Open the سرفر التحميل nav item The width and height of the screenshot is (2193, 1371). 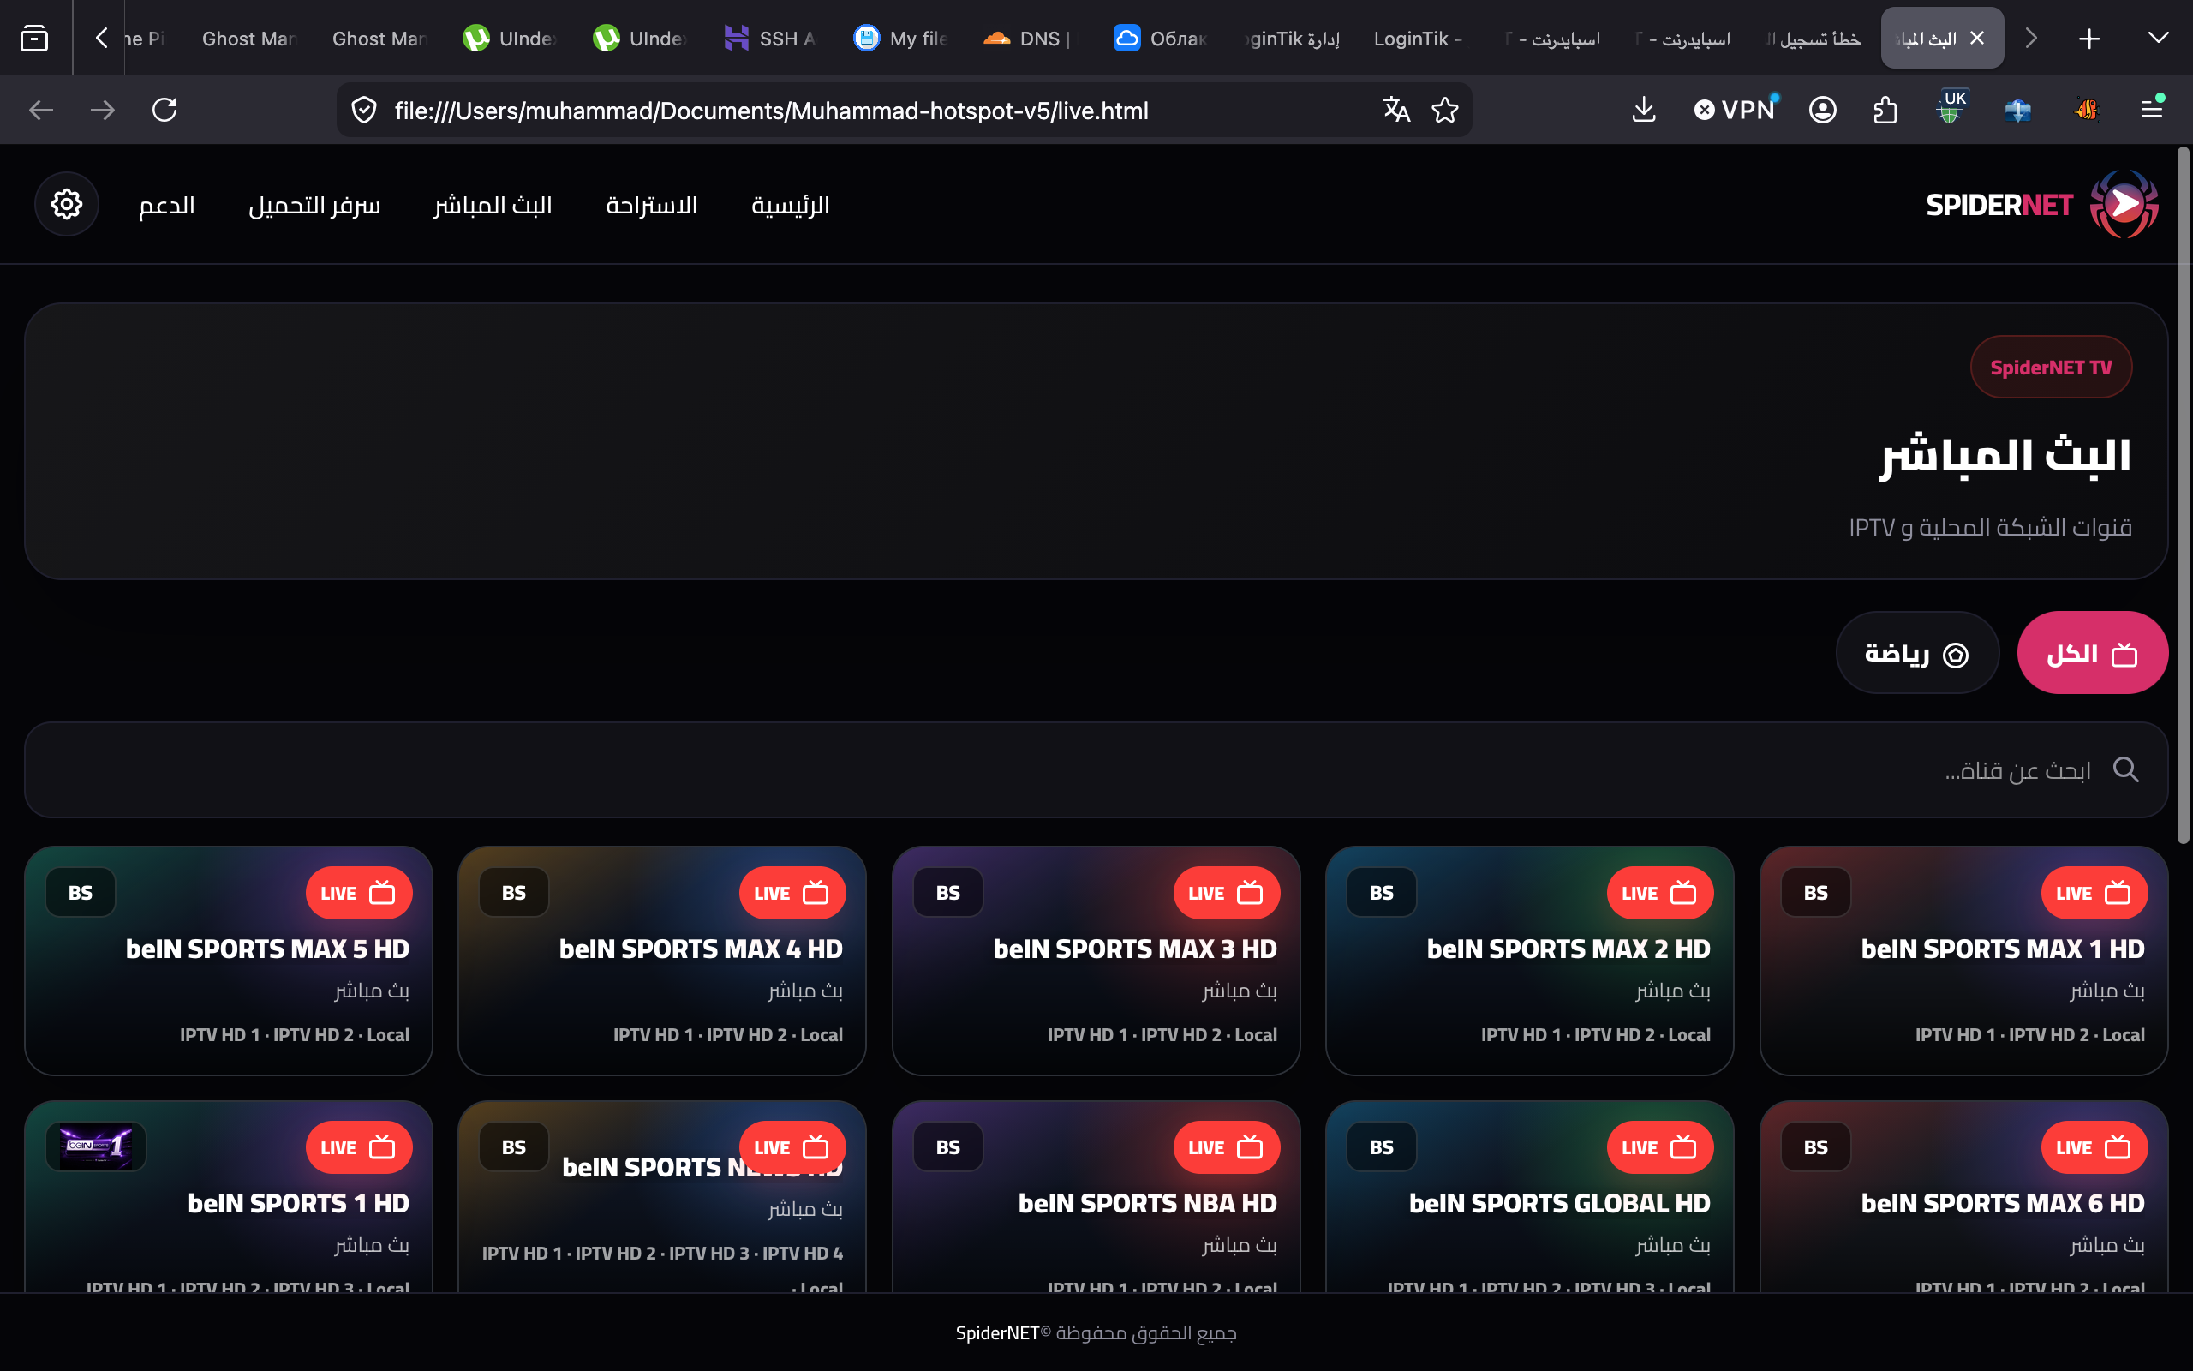click(x=314, y=205)
